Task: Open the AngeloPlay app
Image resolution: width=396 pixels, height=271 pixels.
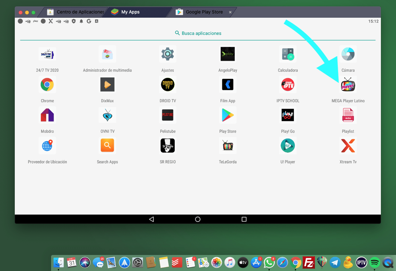Action: 228,54
